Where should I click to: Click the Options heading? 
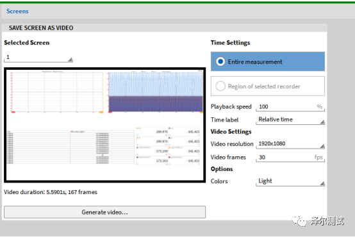coord(222,169)
